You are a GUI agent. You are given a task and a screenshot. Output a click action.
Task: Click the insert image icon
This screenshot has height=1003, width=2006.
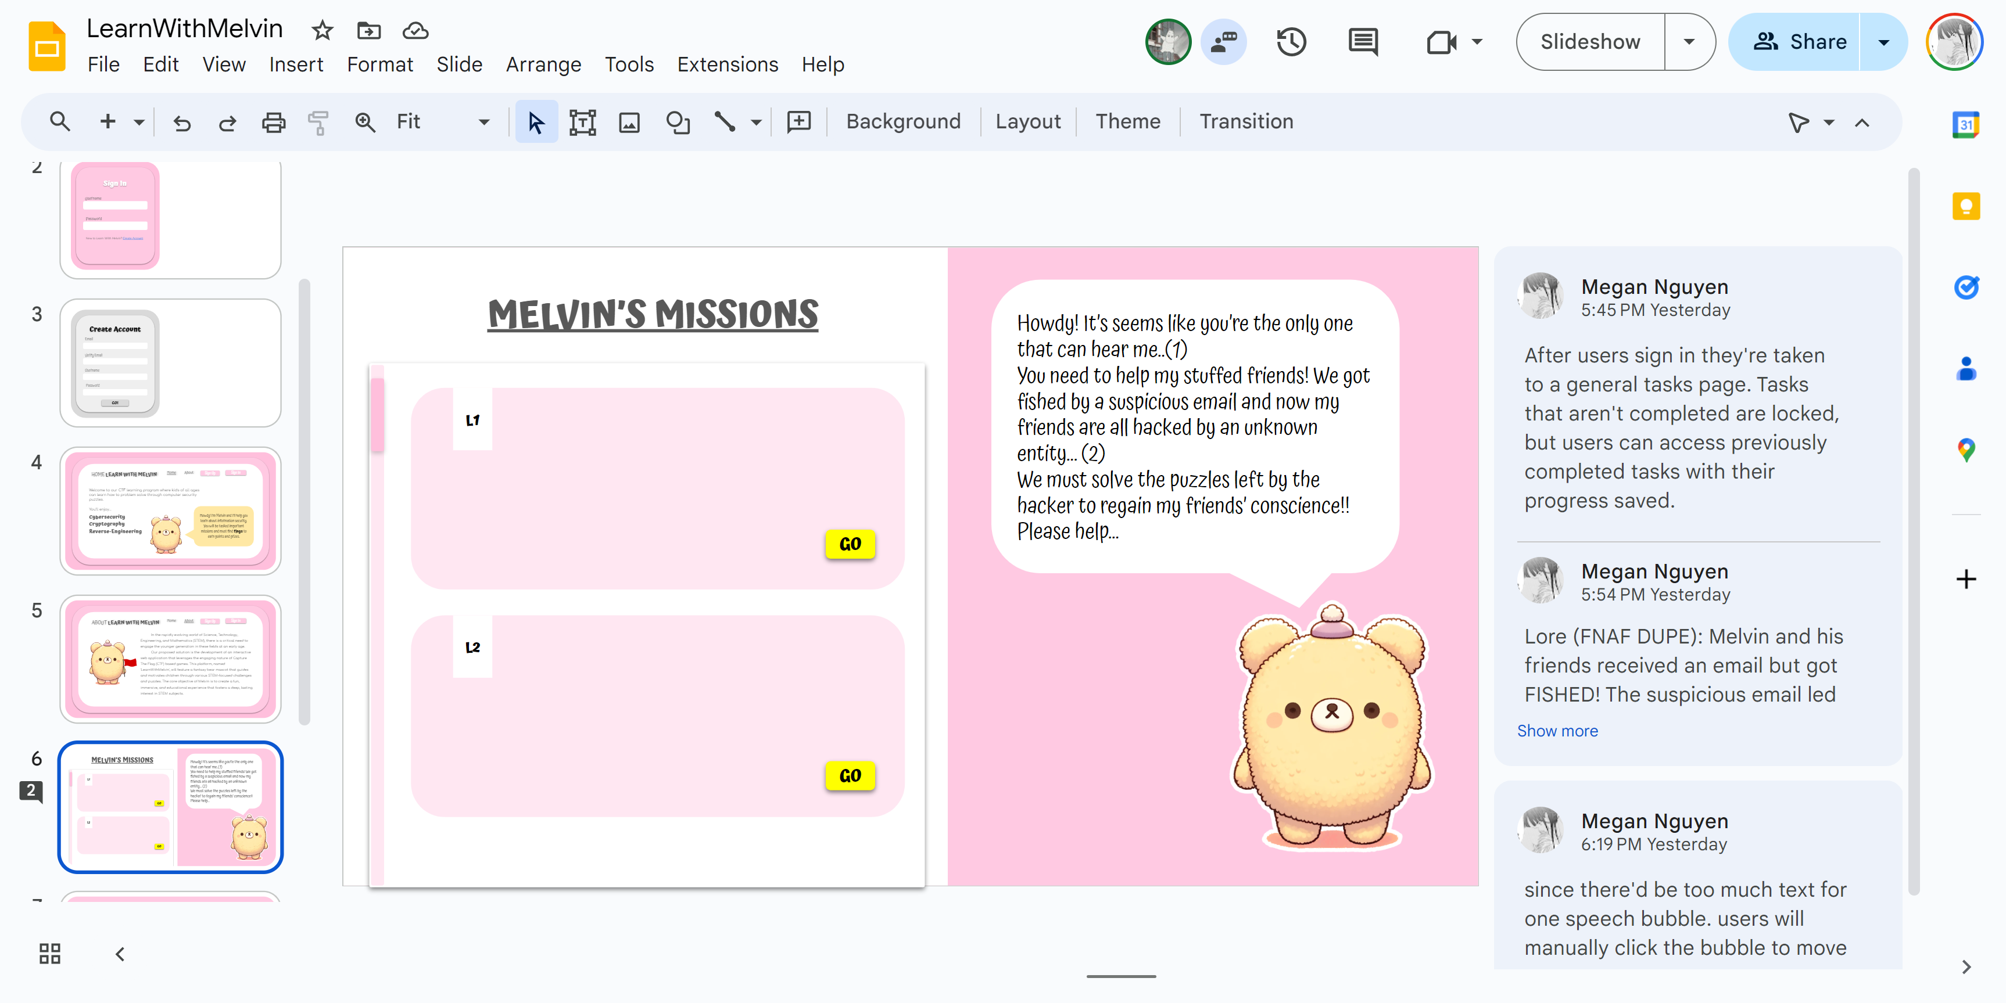pos(628,122)
